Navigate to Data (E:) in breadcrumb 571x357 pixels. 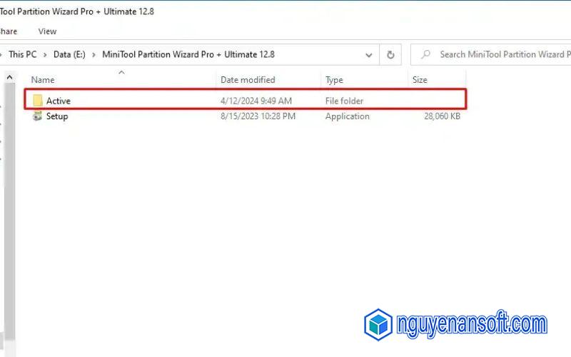(x=69, y=54)
